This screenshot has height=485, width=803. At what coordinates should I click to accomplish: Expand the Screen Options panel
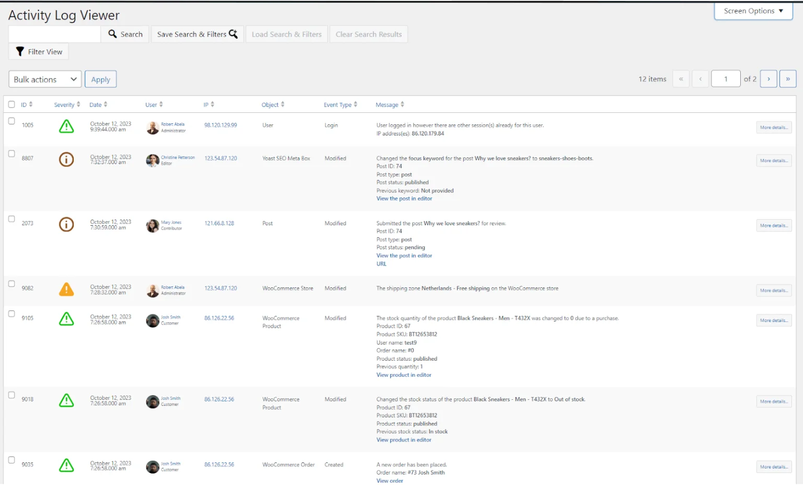(753, 11)
